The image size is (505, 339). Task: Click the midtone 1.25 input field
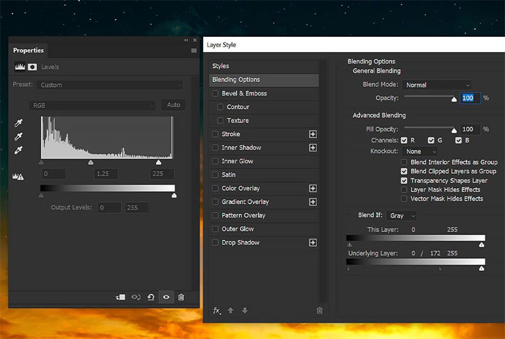106,174
